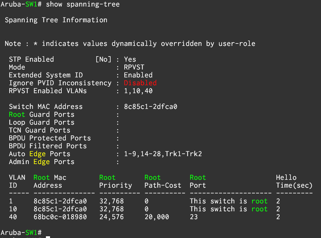Click the 'Root Path-Cost' column header
The height and width of the screenshot is (238, 321).
tap(163, 181)
